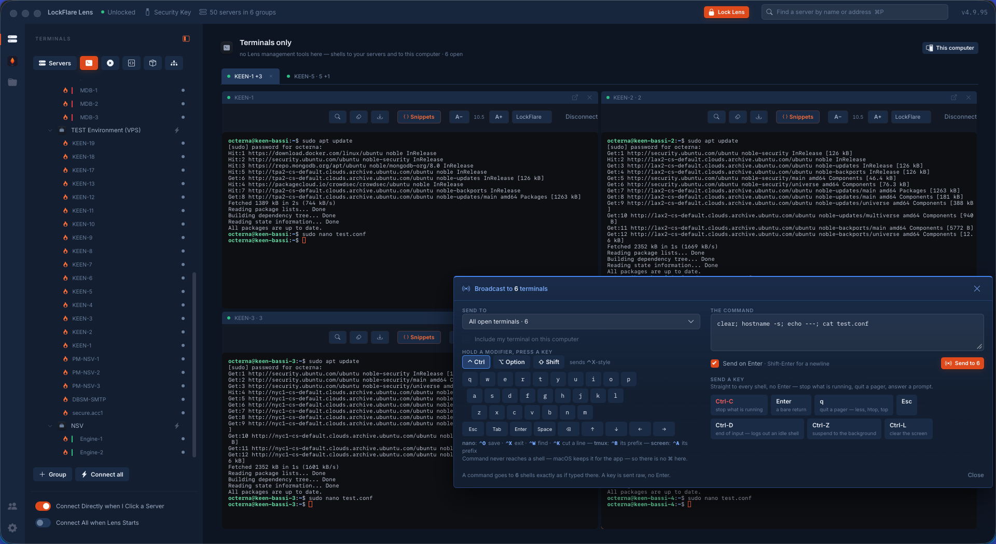Open the users icon at bottom left

pos(12,506)
